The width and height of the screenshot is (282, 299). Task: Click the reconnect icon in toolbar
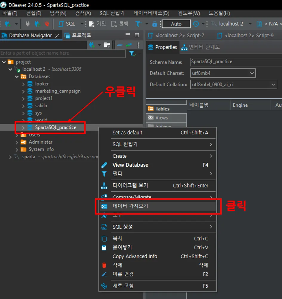pyautogui.click(x=37, y=24)
